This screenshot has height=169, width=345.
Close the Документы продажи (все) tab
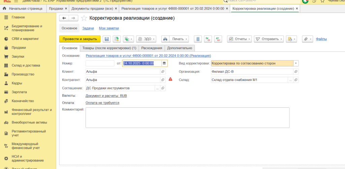116,8
